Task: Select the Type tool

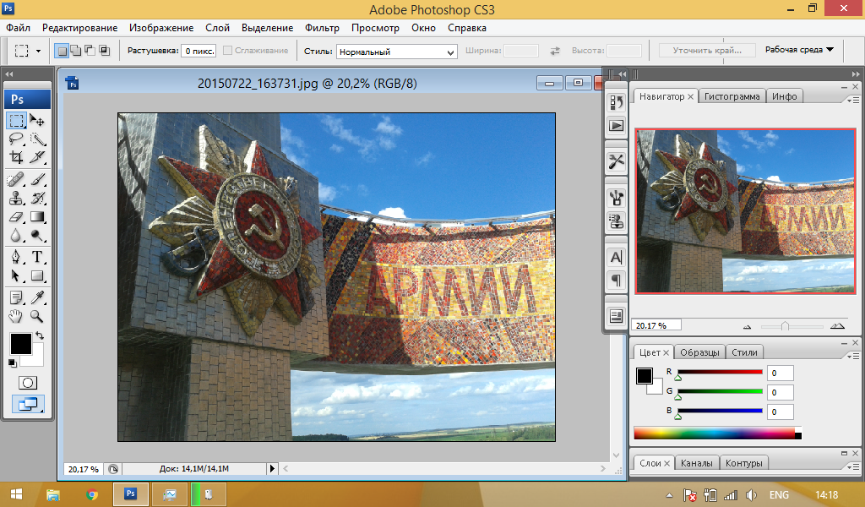Action: coord(37,257)
